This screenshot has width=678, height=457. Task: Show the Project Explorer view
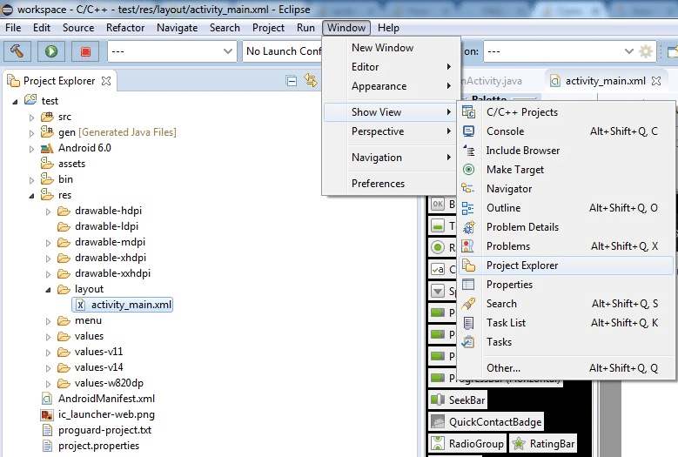[566, 265]
